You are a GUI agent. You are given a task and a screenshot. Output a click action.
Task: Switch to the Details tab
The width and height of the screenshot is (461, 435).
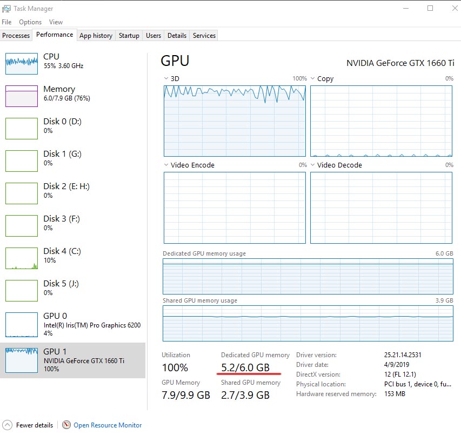coord(177,36)
